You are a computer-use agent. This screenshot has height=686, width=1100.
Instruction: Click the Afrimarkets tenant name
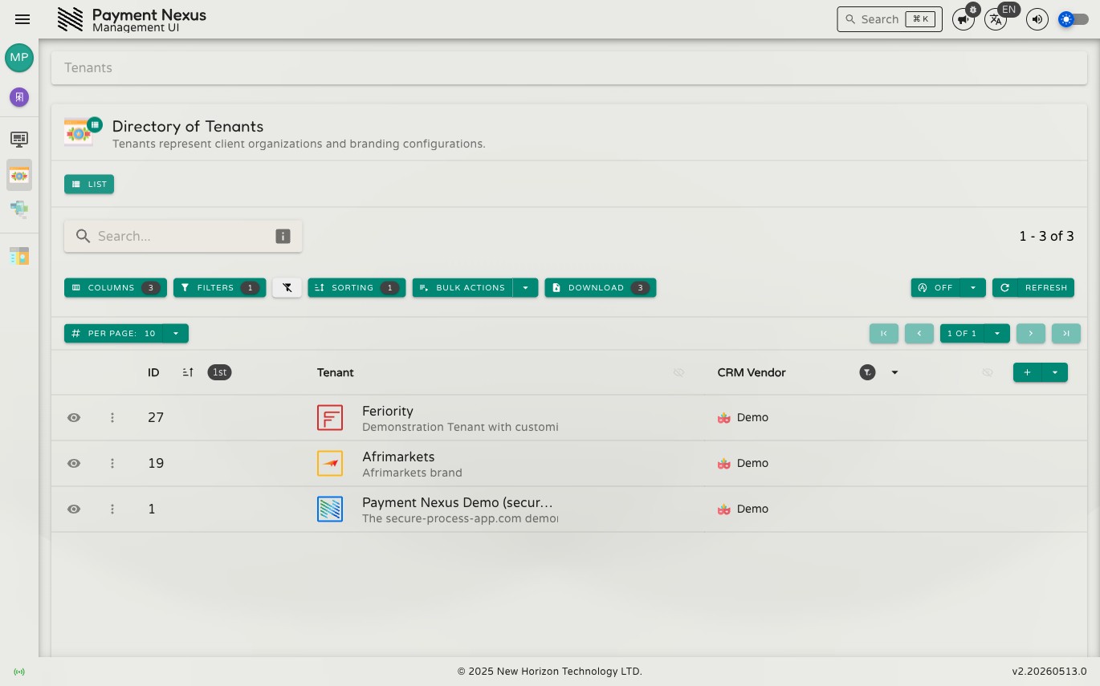398,457
